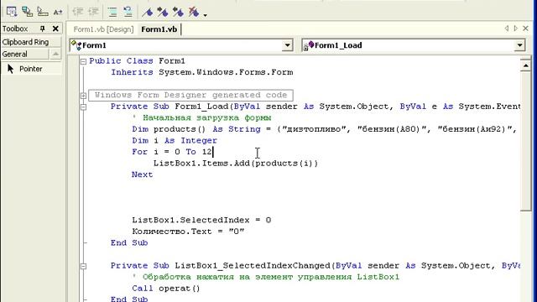Select the Pointer tool in Toolbox
The width and height of the screenshot is (537, 302).
click(31, 69)
